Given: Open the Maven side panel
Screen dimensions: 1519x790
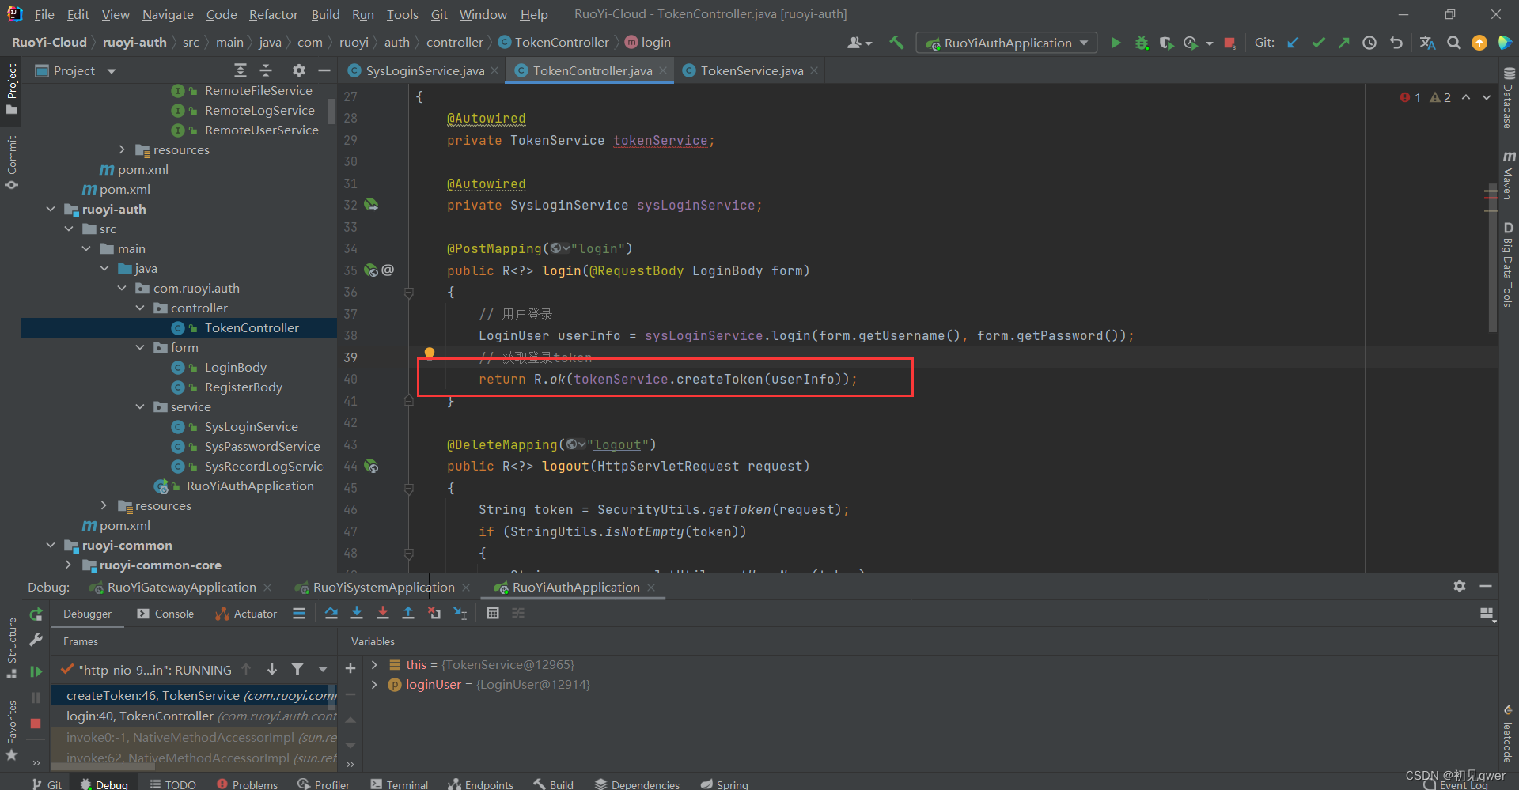Looking at the screenshot, I should pyautogui.click(x=1508, y=176).
